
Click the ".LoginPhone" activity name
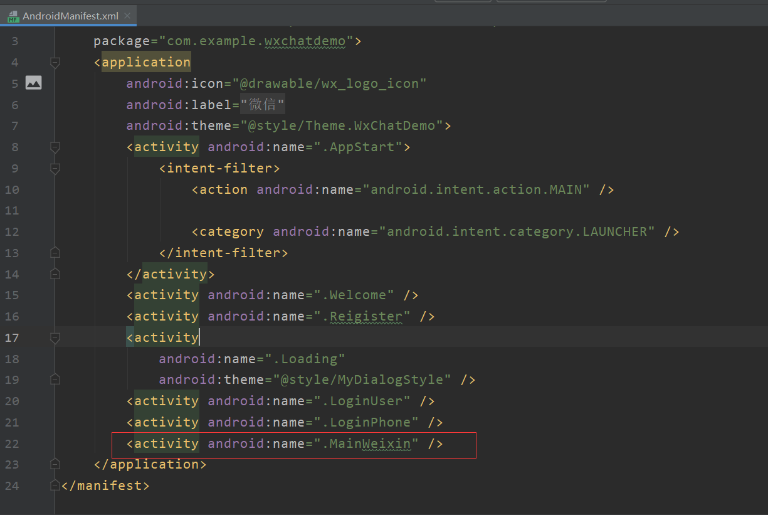[367, 422]
